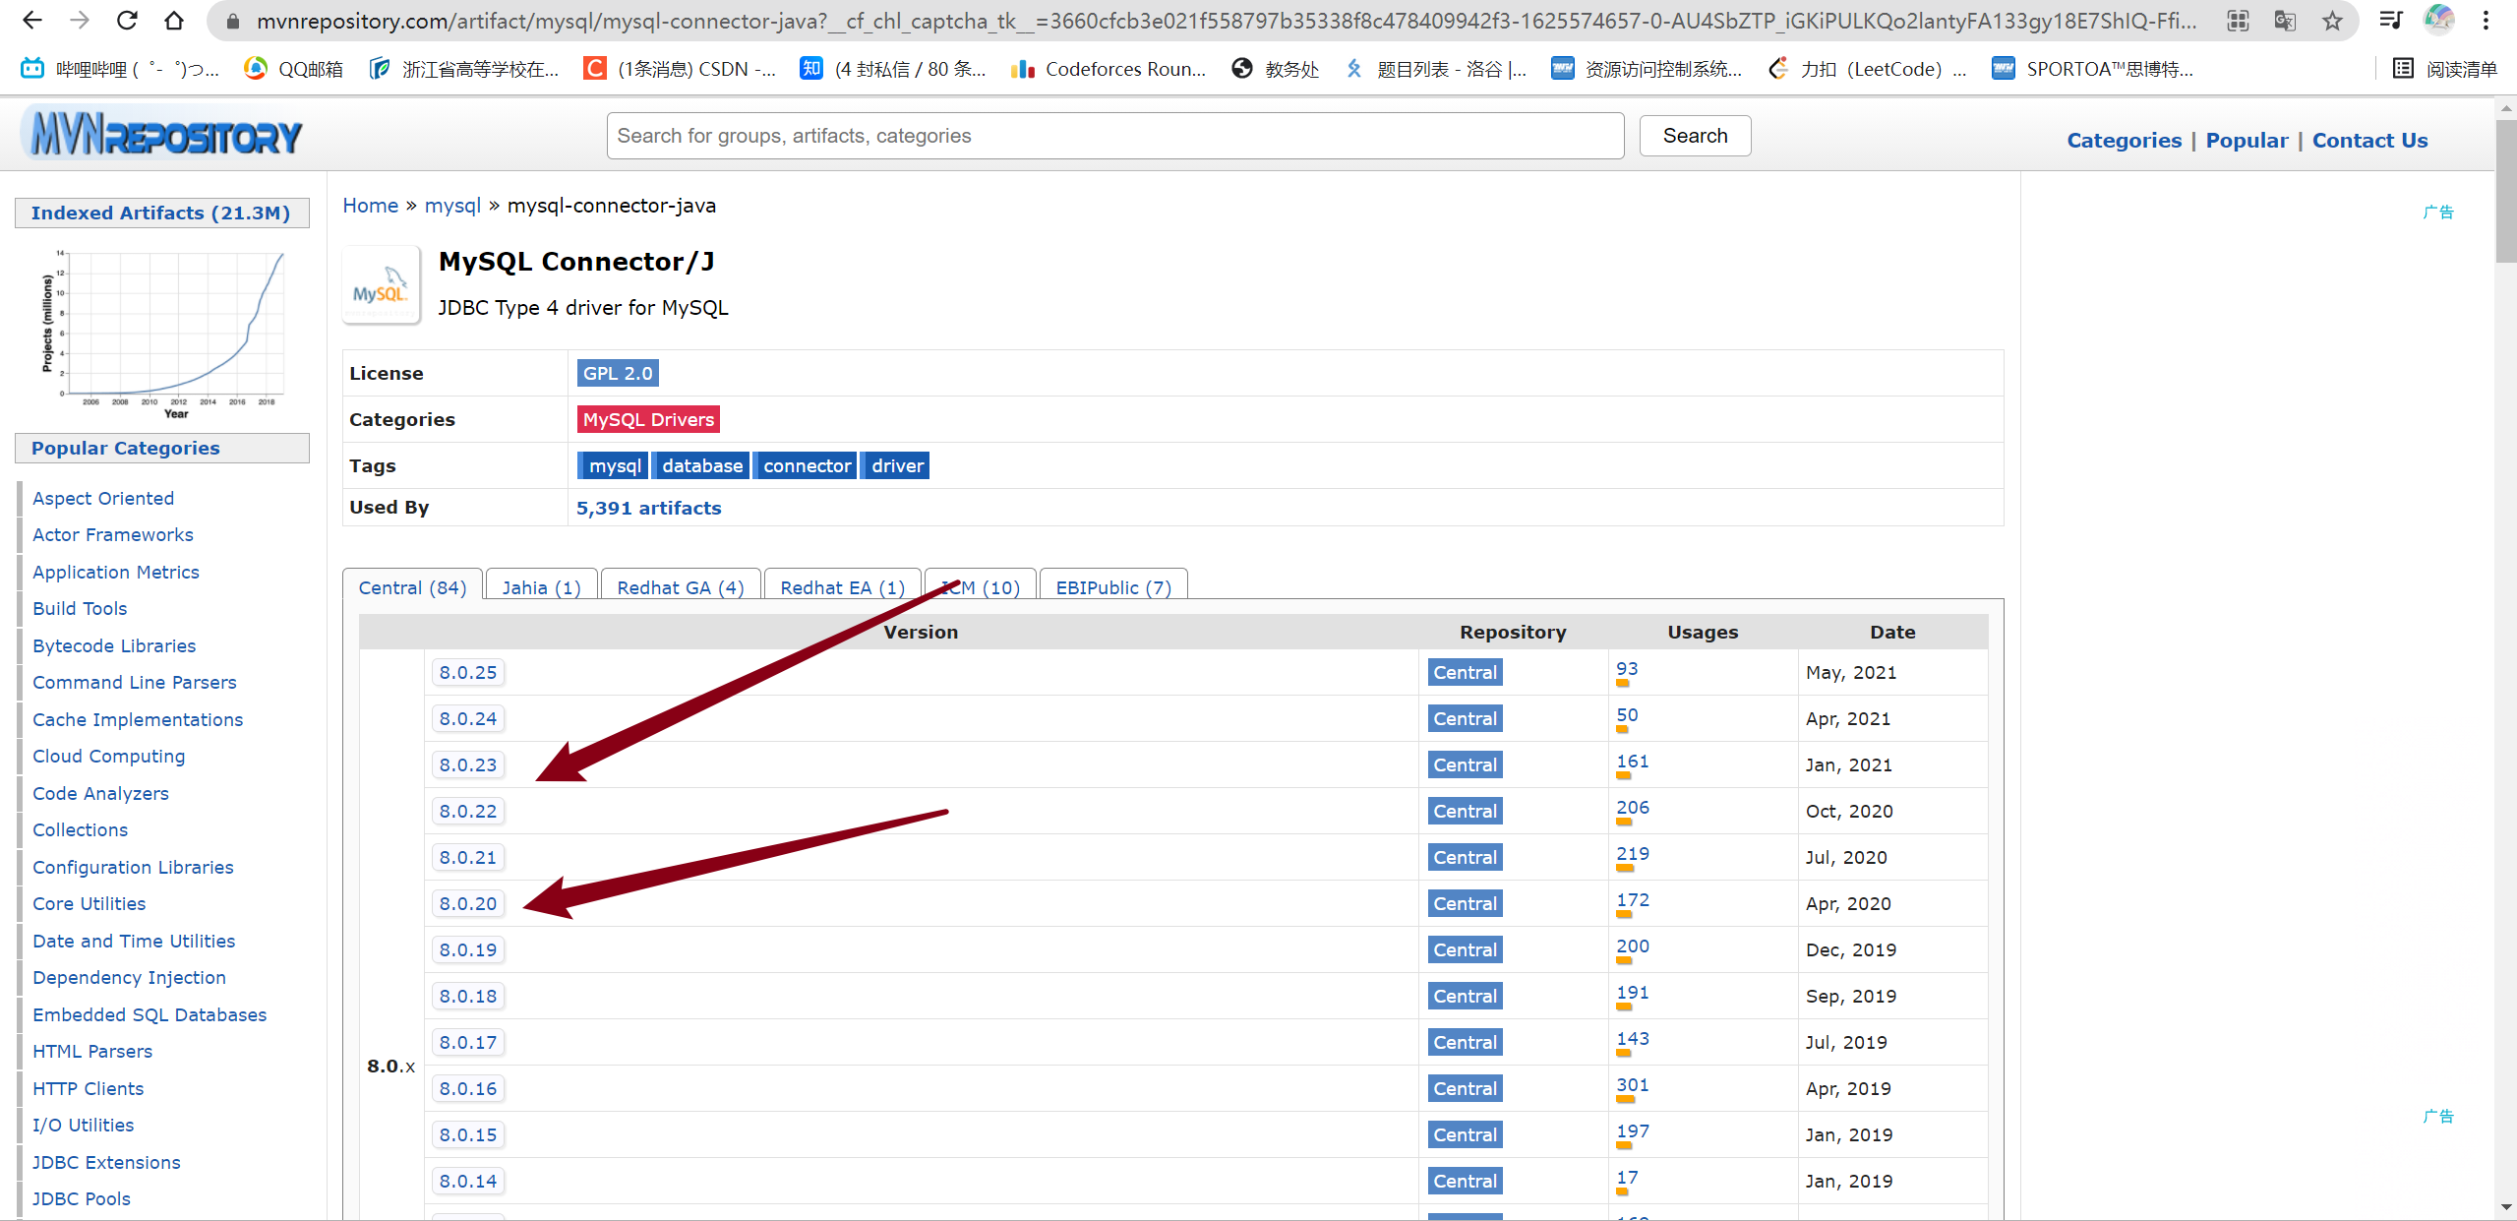Open the 5,391 artifacts link
Image resolution: width=2517 pixels, height=1221 pixels.
click(x=648, y=508)
